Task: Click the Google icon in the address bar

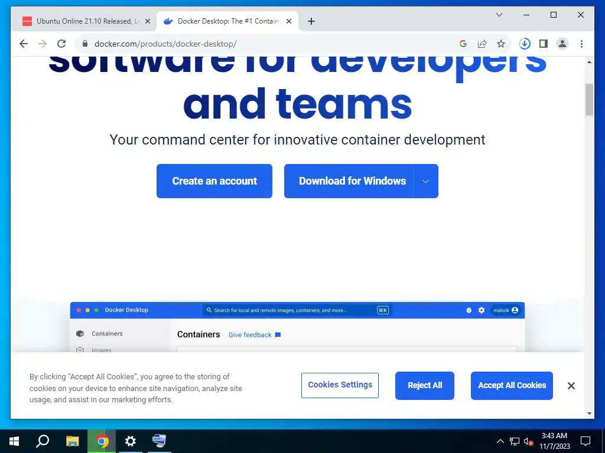Action: pos(463,44)
